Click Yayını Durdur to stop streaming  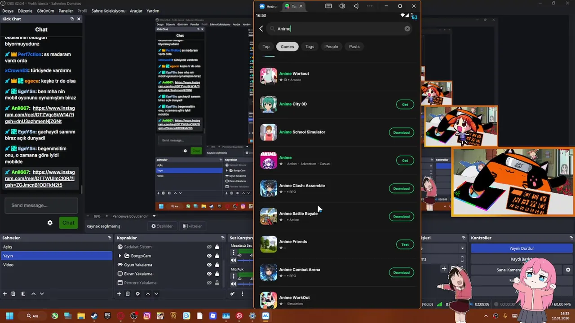click(x=522, y=248)
